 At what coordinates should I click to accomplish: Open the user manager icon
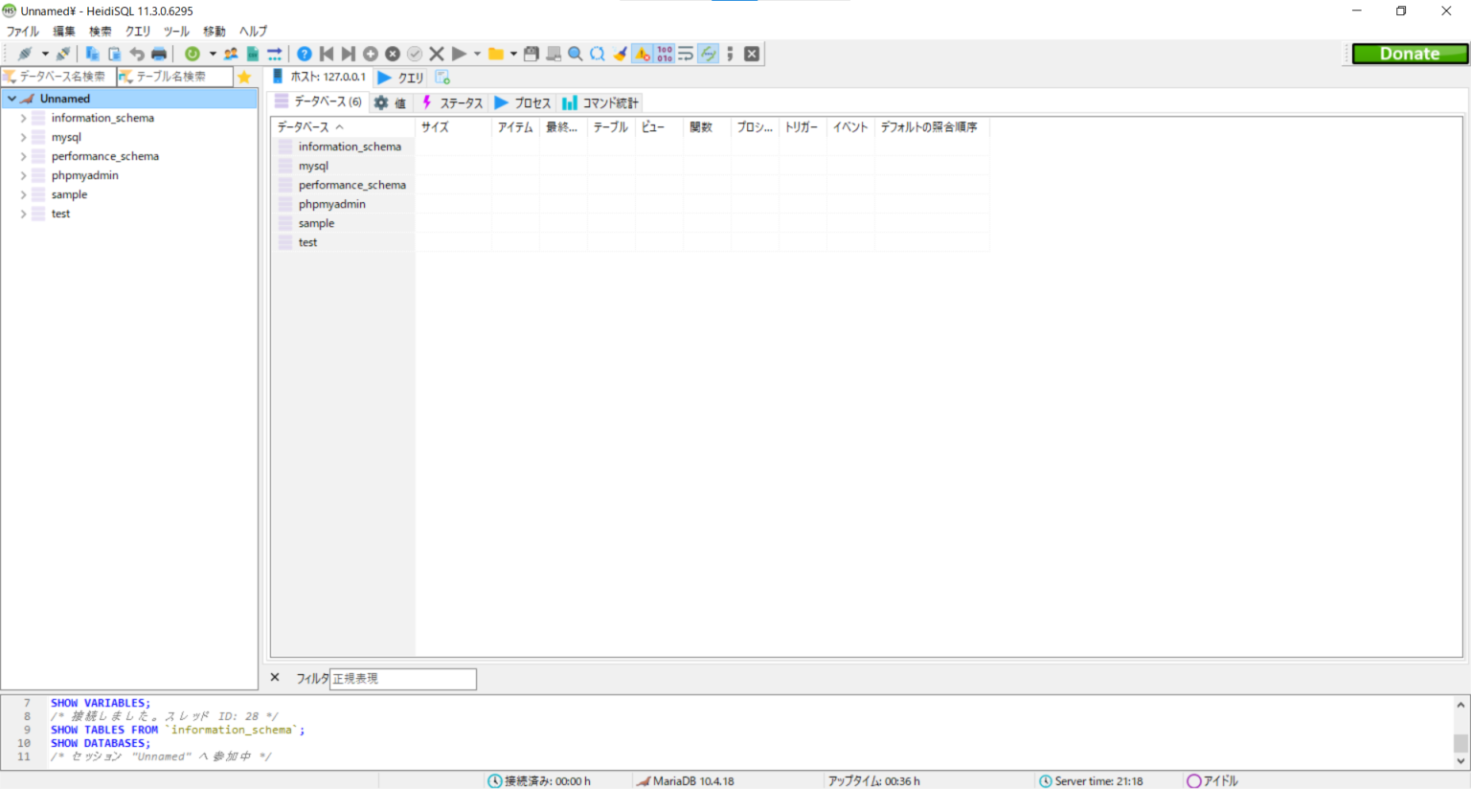click(230, 54)
